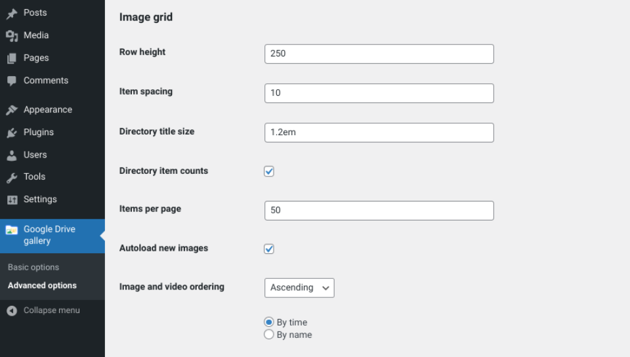The height and width of the screenshot is (357, 630).
Task: Click the Row height input field
Action: coord(379,54)
